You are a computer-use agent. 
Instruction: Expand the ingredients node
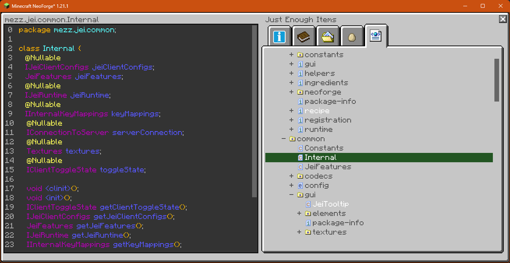pos(292,83)
